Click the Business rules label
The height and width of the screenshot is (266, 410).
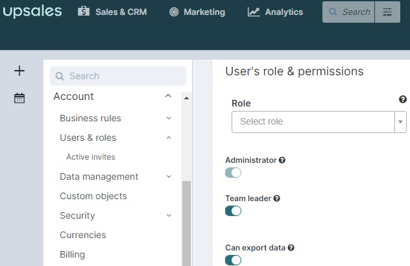(90, 118)
